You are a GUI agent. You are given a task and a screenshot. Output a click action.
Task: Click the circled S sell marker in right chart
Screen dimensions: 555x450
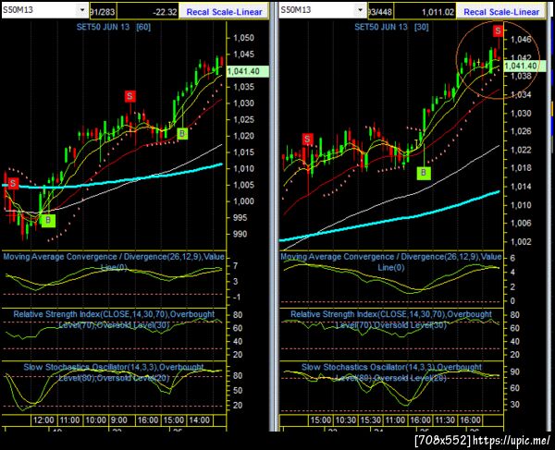click(x=498, y=30)
